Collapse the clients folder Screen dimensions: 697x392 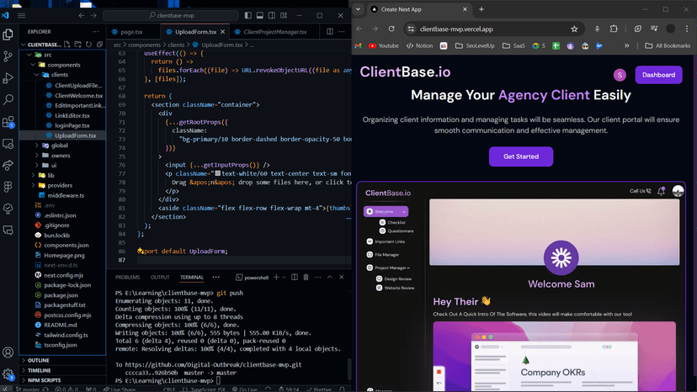(37, 75)
